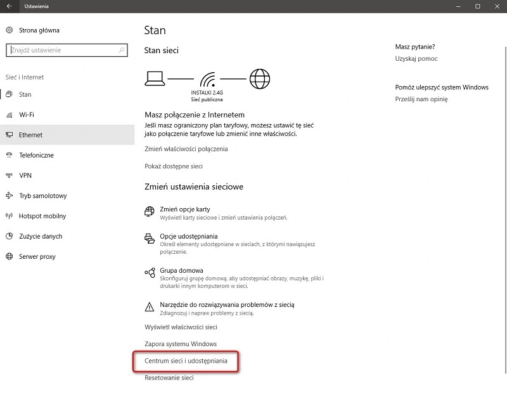The image size is (507, 393).
Task: Open VPN settings via its sidebar icon
Action: coord(10,175)
